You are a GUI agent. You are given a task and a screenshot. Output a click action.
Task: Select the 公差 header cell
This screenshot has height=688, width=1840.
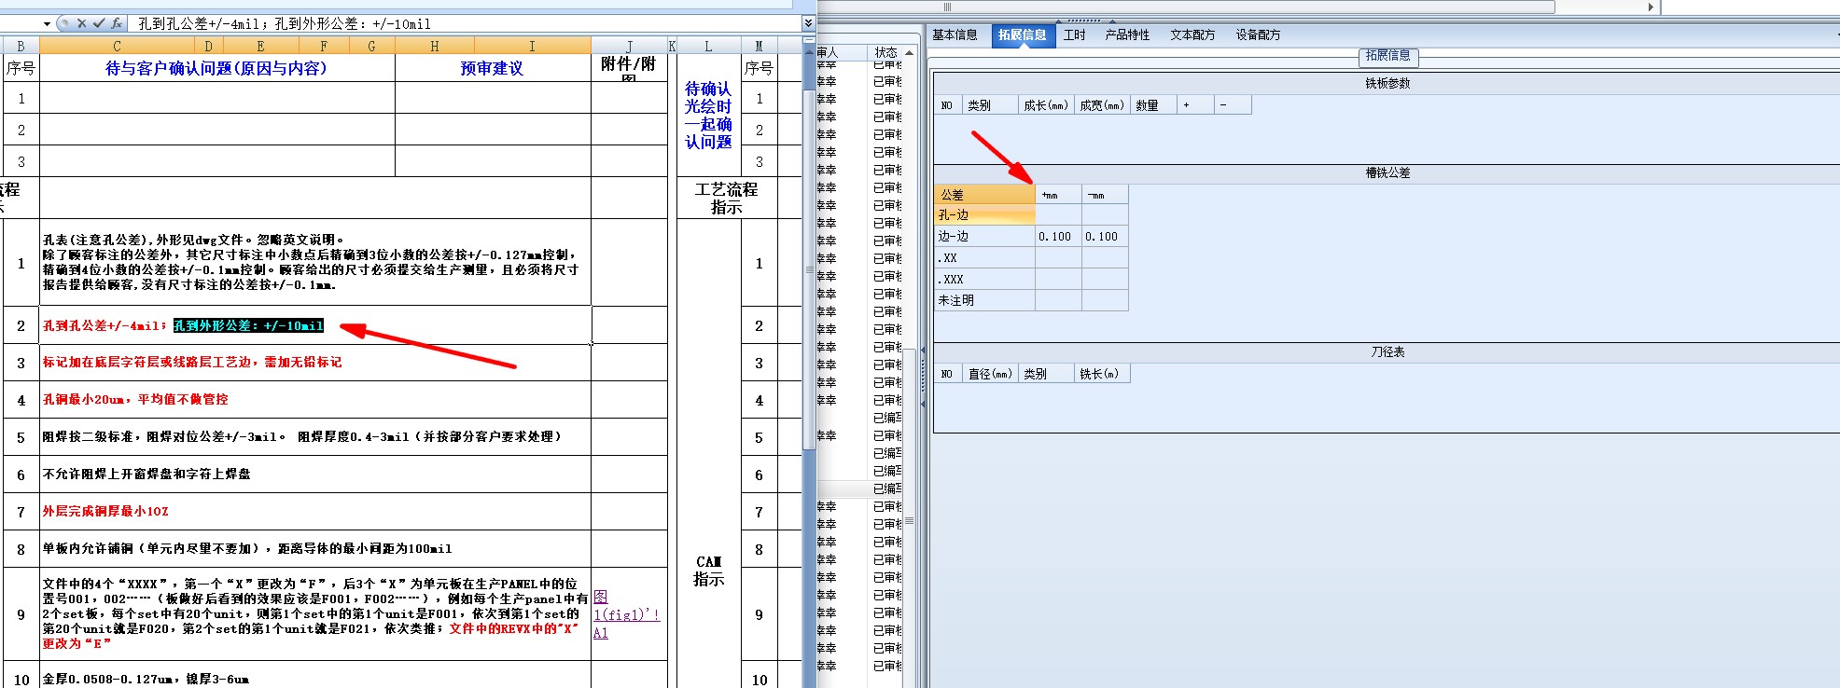[984, 195]
